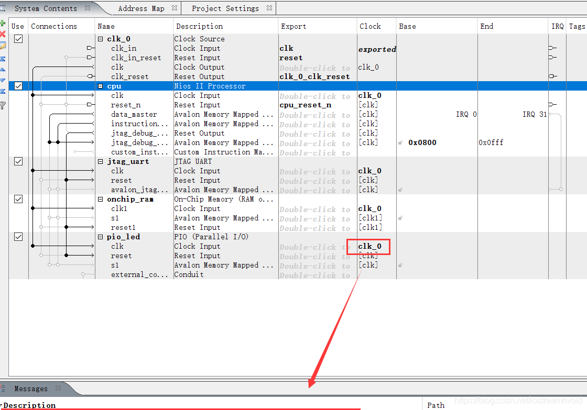The height and width of the screenshot is (410, 587).
Task: Close the System Contents tab
Action: point(88,8)
